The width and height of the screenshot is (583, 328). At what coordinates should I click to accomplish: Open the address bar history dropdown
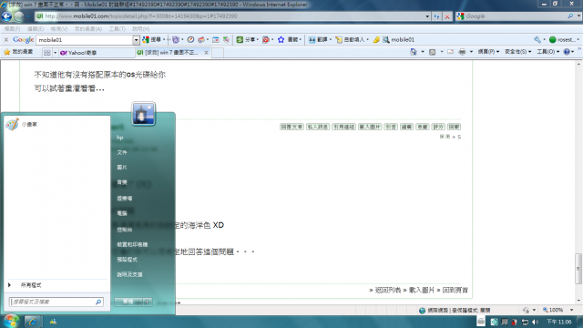[x=427, y=16]
